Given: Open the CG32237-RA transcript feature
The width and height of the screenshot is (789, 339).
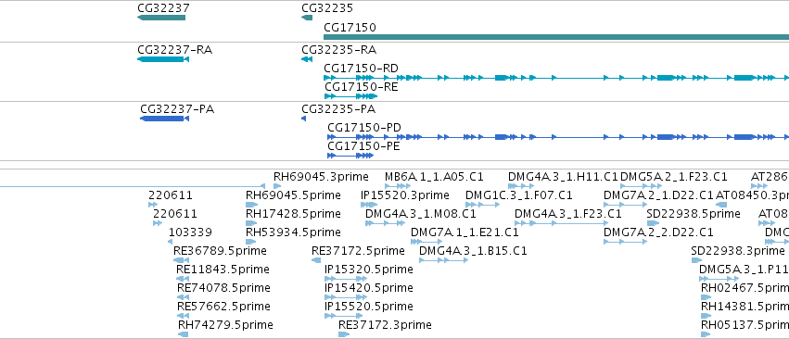Looking at the screenshot, I should click(163, 59).
